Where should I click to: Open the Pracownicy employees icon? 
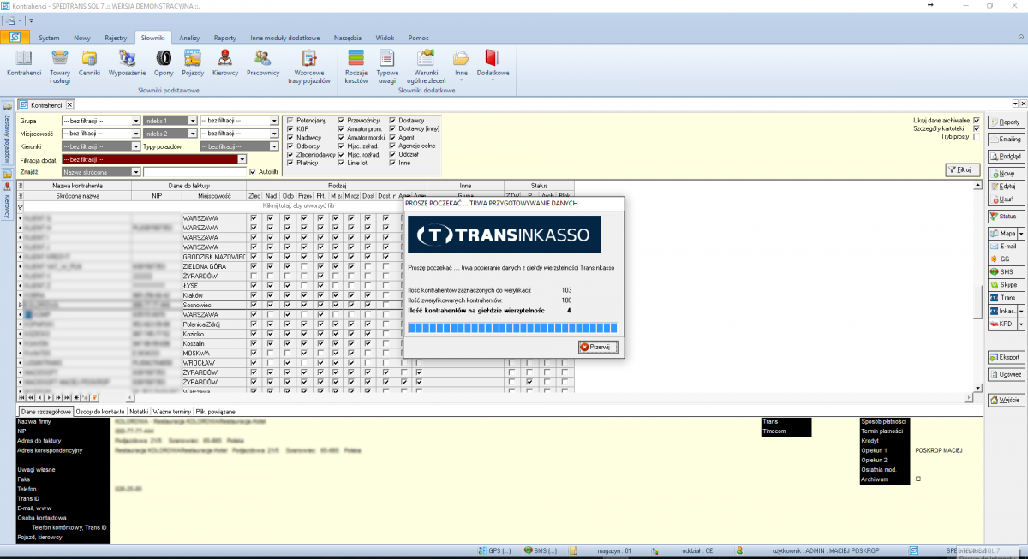(263, 63)
